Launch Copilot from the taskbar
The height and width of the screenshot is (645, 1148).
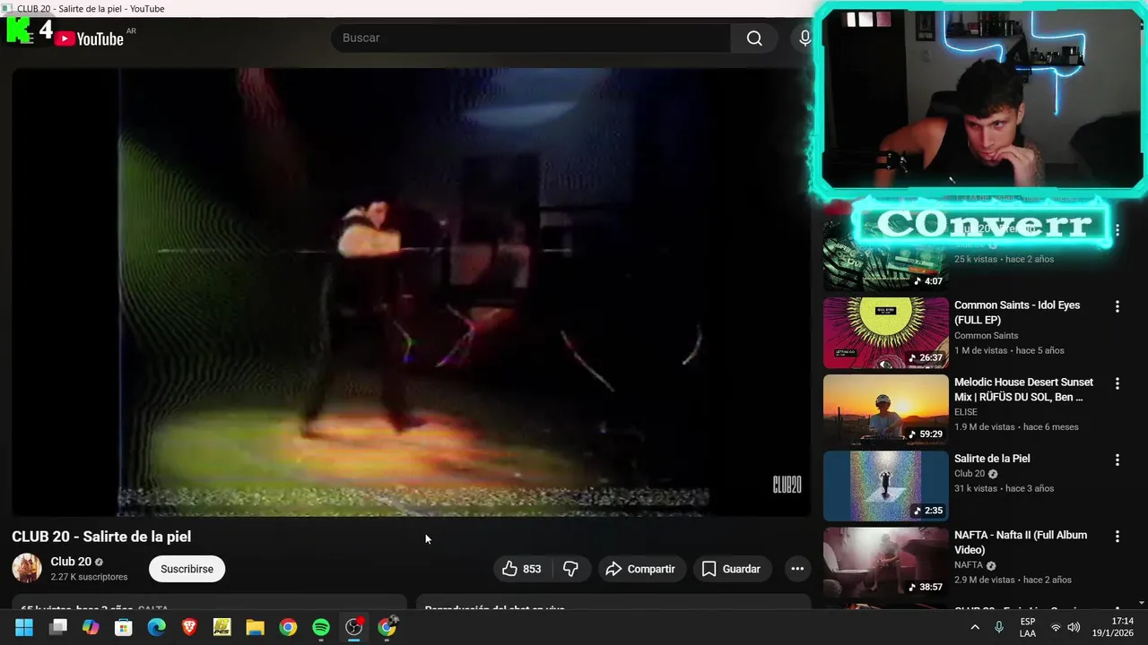(x=91, y=627)
